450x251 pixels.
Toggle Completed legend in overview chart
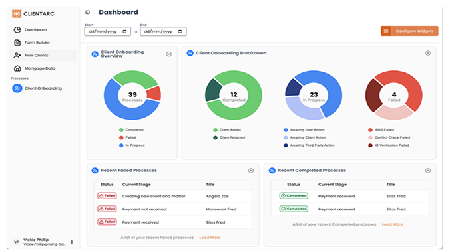[x=131, y=130]
